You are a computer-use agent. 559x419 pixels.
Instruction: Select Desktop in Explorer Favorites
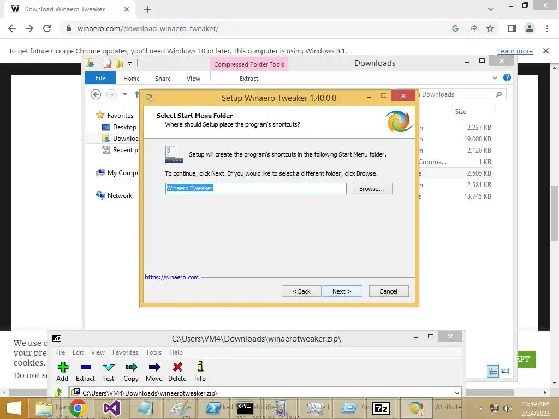point(119,127)
